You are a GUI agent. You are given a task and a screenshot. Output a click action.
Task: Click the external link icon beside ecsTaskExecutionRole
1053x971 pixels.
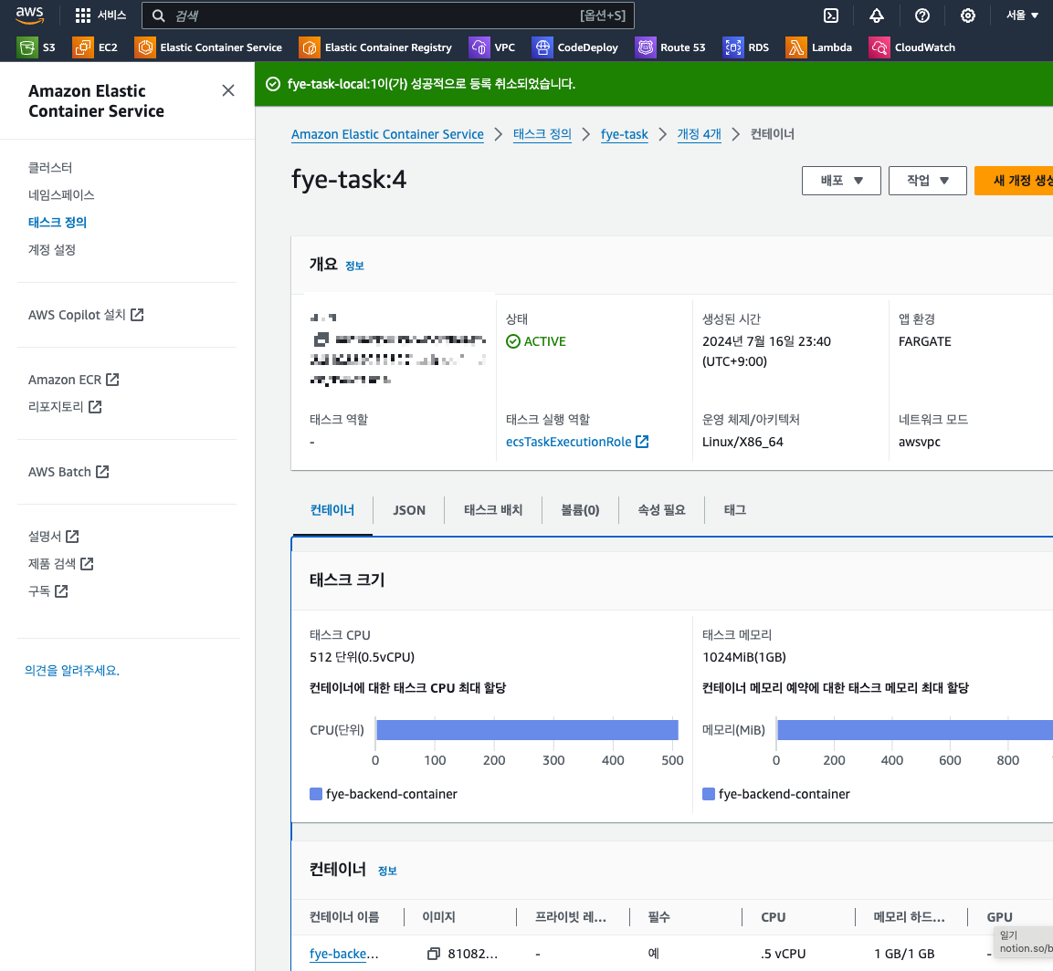[642, 442]
